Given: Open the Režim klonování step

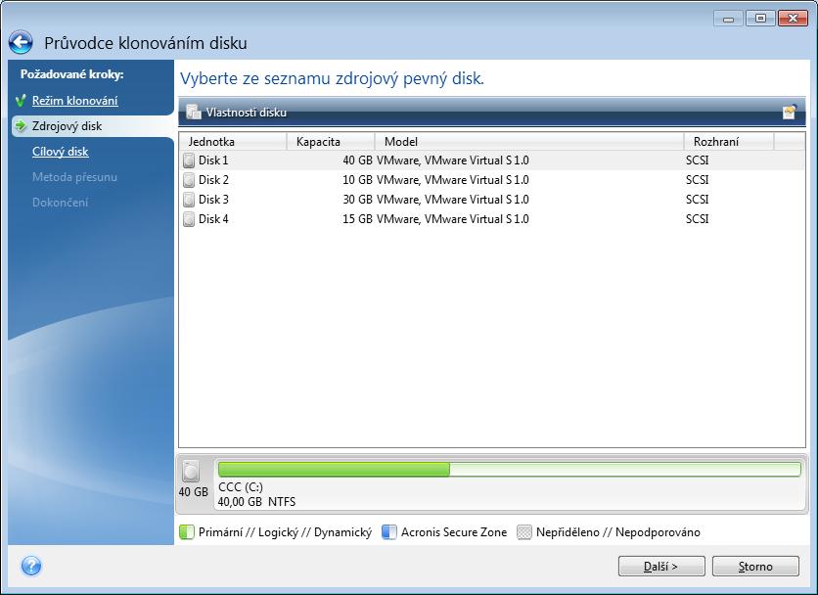Looking at the screenshot, I should 74,101.
